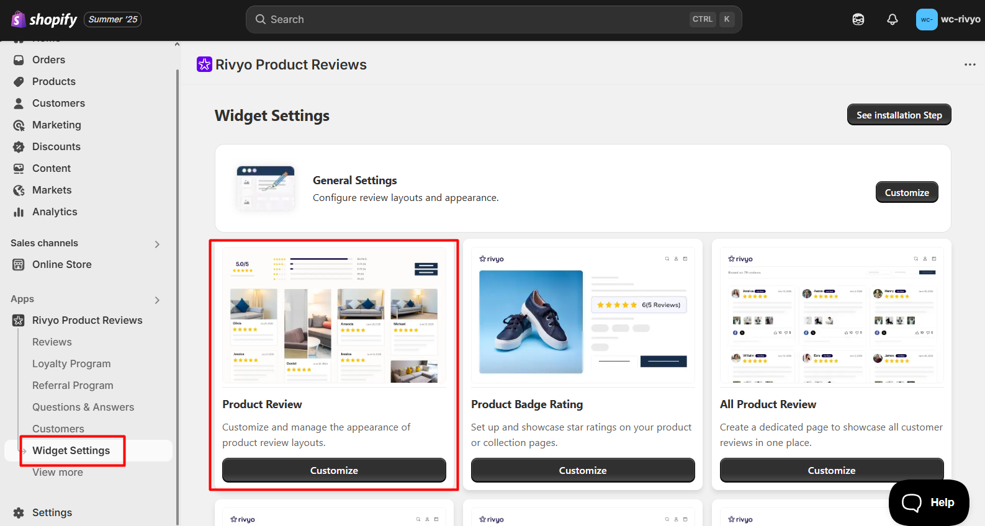Click the Markets globe icon
The image size is (985, 526).
click(19, 190)
